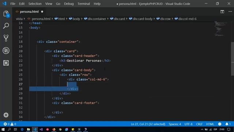The image size is (234, 132).
Task: Open the File menu
Action: click(x=13, y=4)
